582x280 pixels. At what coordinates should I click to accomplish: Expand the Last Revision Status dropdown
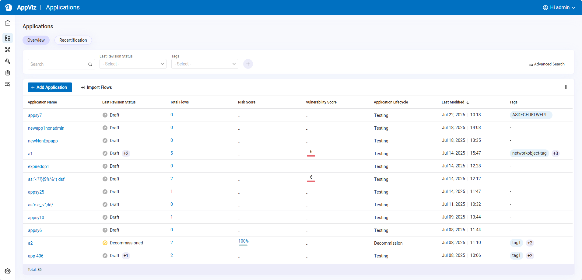point(133,64)
